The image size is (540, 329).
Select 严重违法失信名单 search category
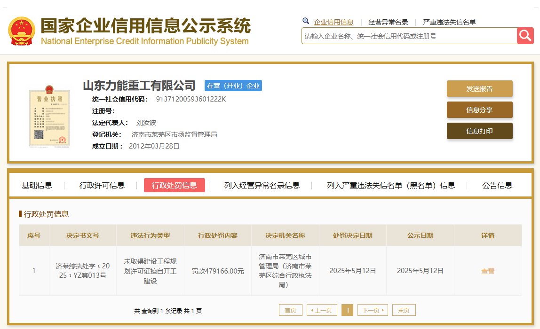(449, 23)
